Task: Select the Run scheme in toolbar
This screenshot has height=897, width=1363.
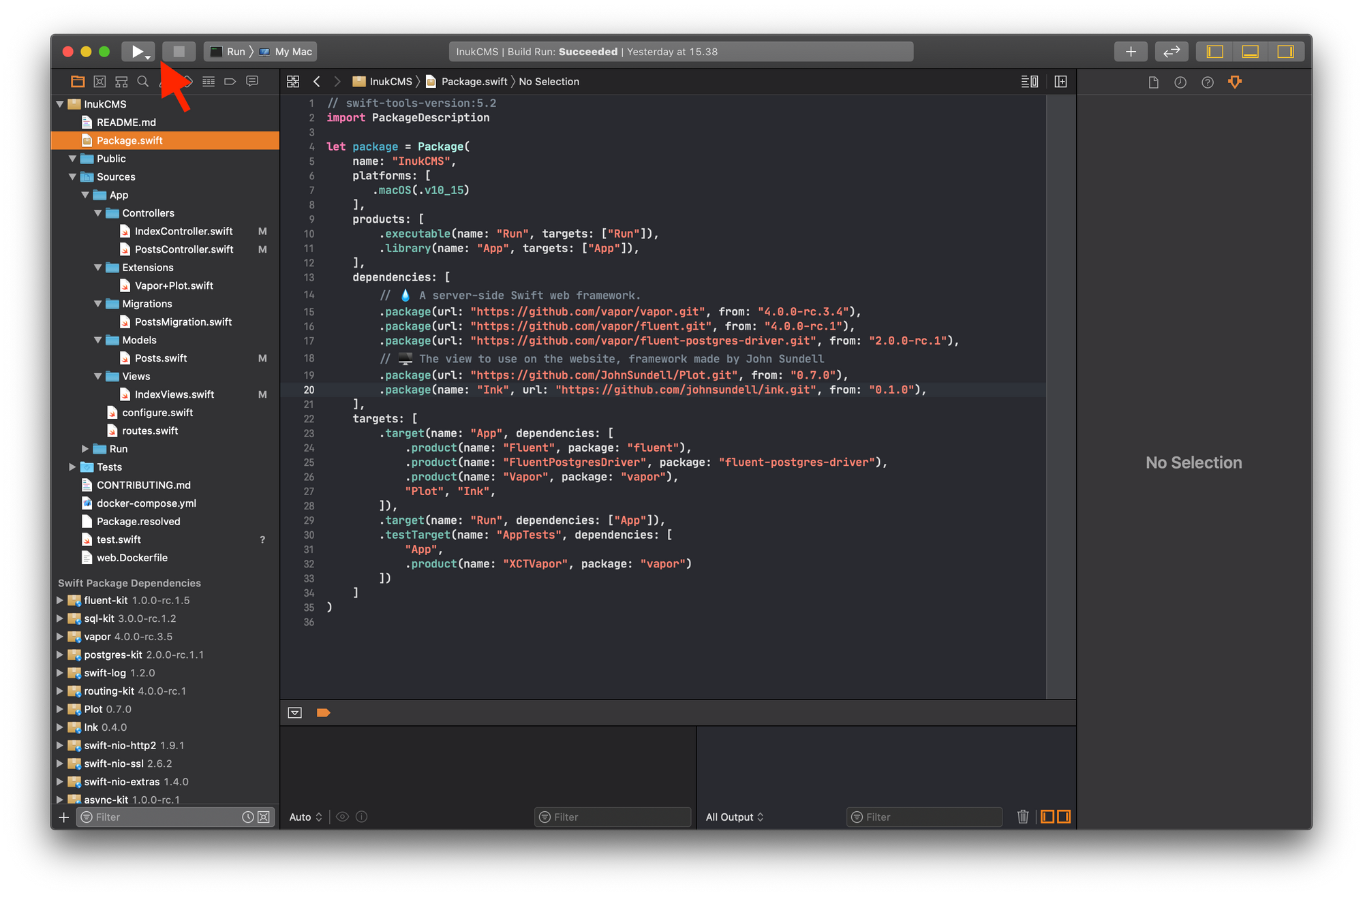Action: (x=228, y=52)
